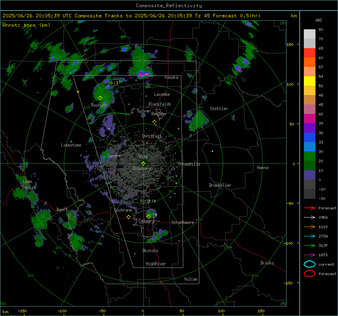This screenshot has height=316, width=338.
Task: Select the bright green 20-30 dBZ swatch
Action: tap(309, 156)
